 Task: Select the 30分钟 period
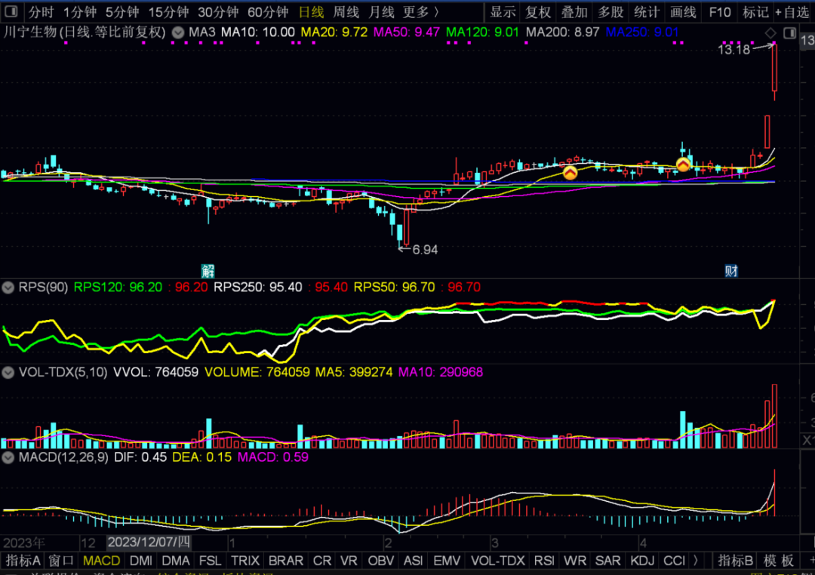[218, 12]
